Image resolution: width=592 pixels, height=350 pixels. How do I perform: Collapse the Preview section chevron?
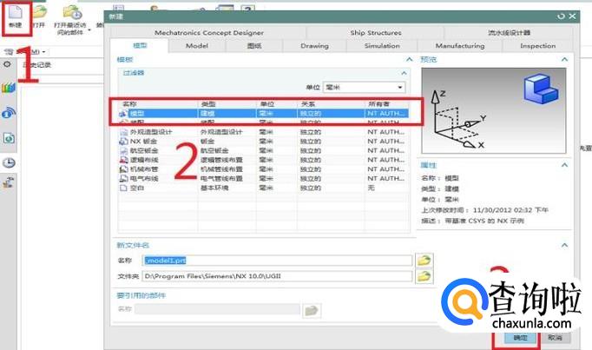(564, 60)
